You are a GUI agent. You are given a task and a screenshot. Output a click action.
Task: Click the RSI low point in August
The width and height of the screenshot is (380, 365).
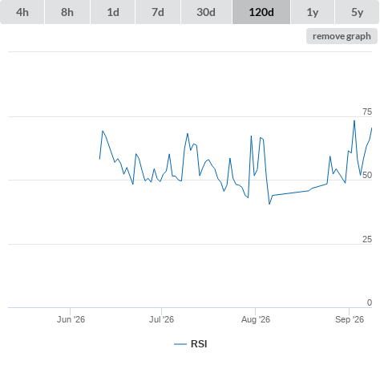point(269,204)
